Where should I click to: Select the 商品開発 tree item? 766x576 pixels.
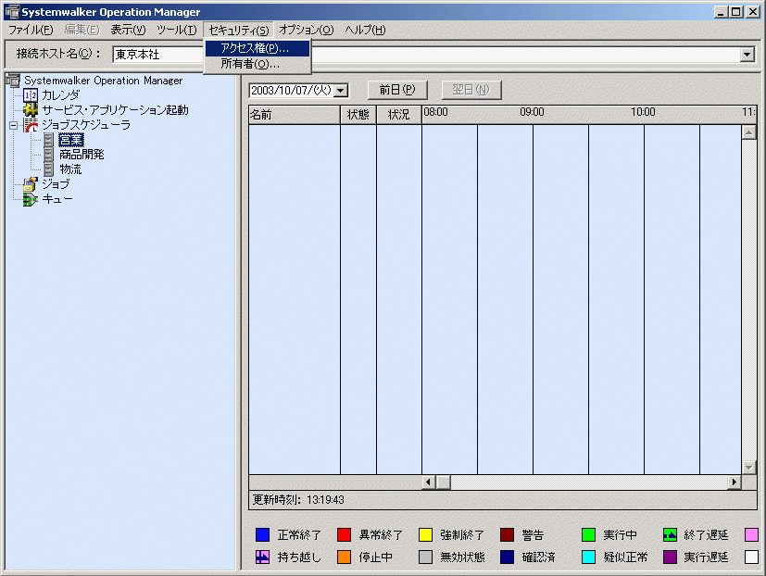(82, 155)
